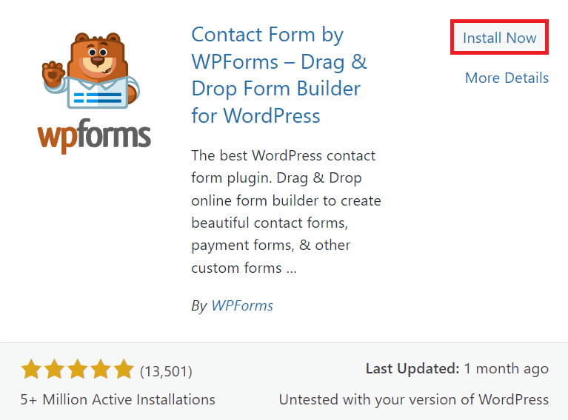Click the second rating star
This screenshot has height=420, width=568.
(54, 370)
